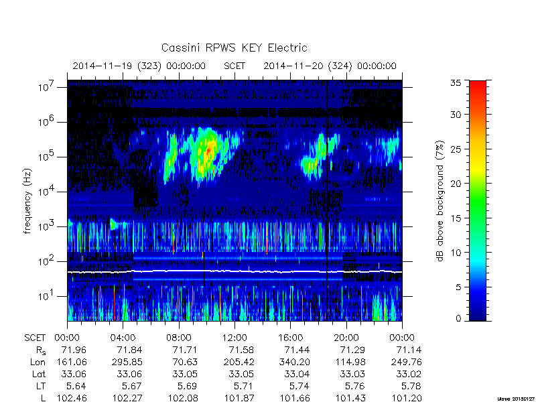Click the L value 101.43

click(x=350, y=398)
